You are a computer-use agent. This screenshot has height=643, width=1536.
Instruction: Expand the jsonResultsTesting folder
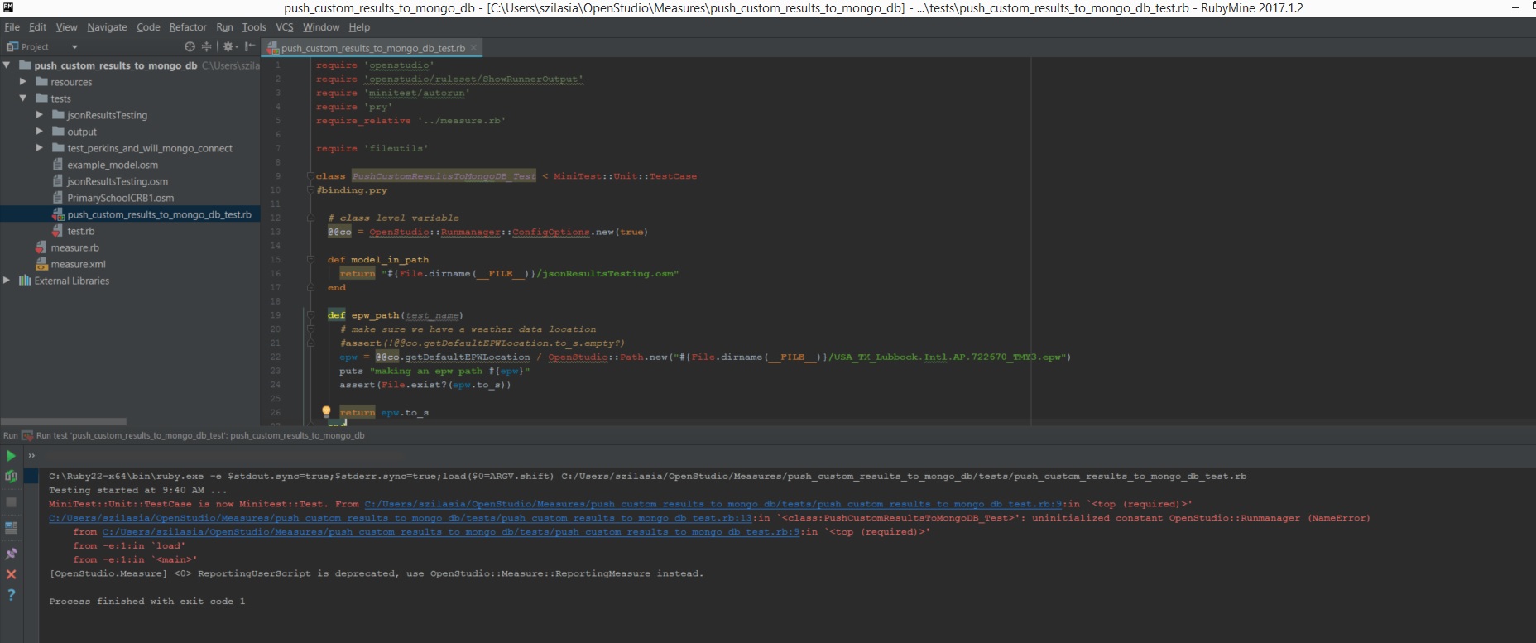tap(40, 115)
